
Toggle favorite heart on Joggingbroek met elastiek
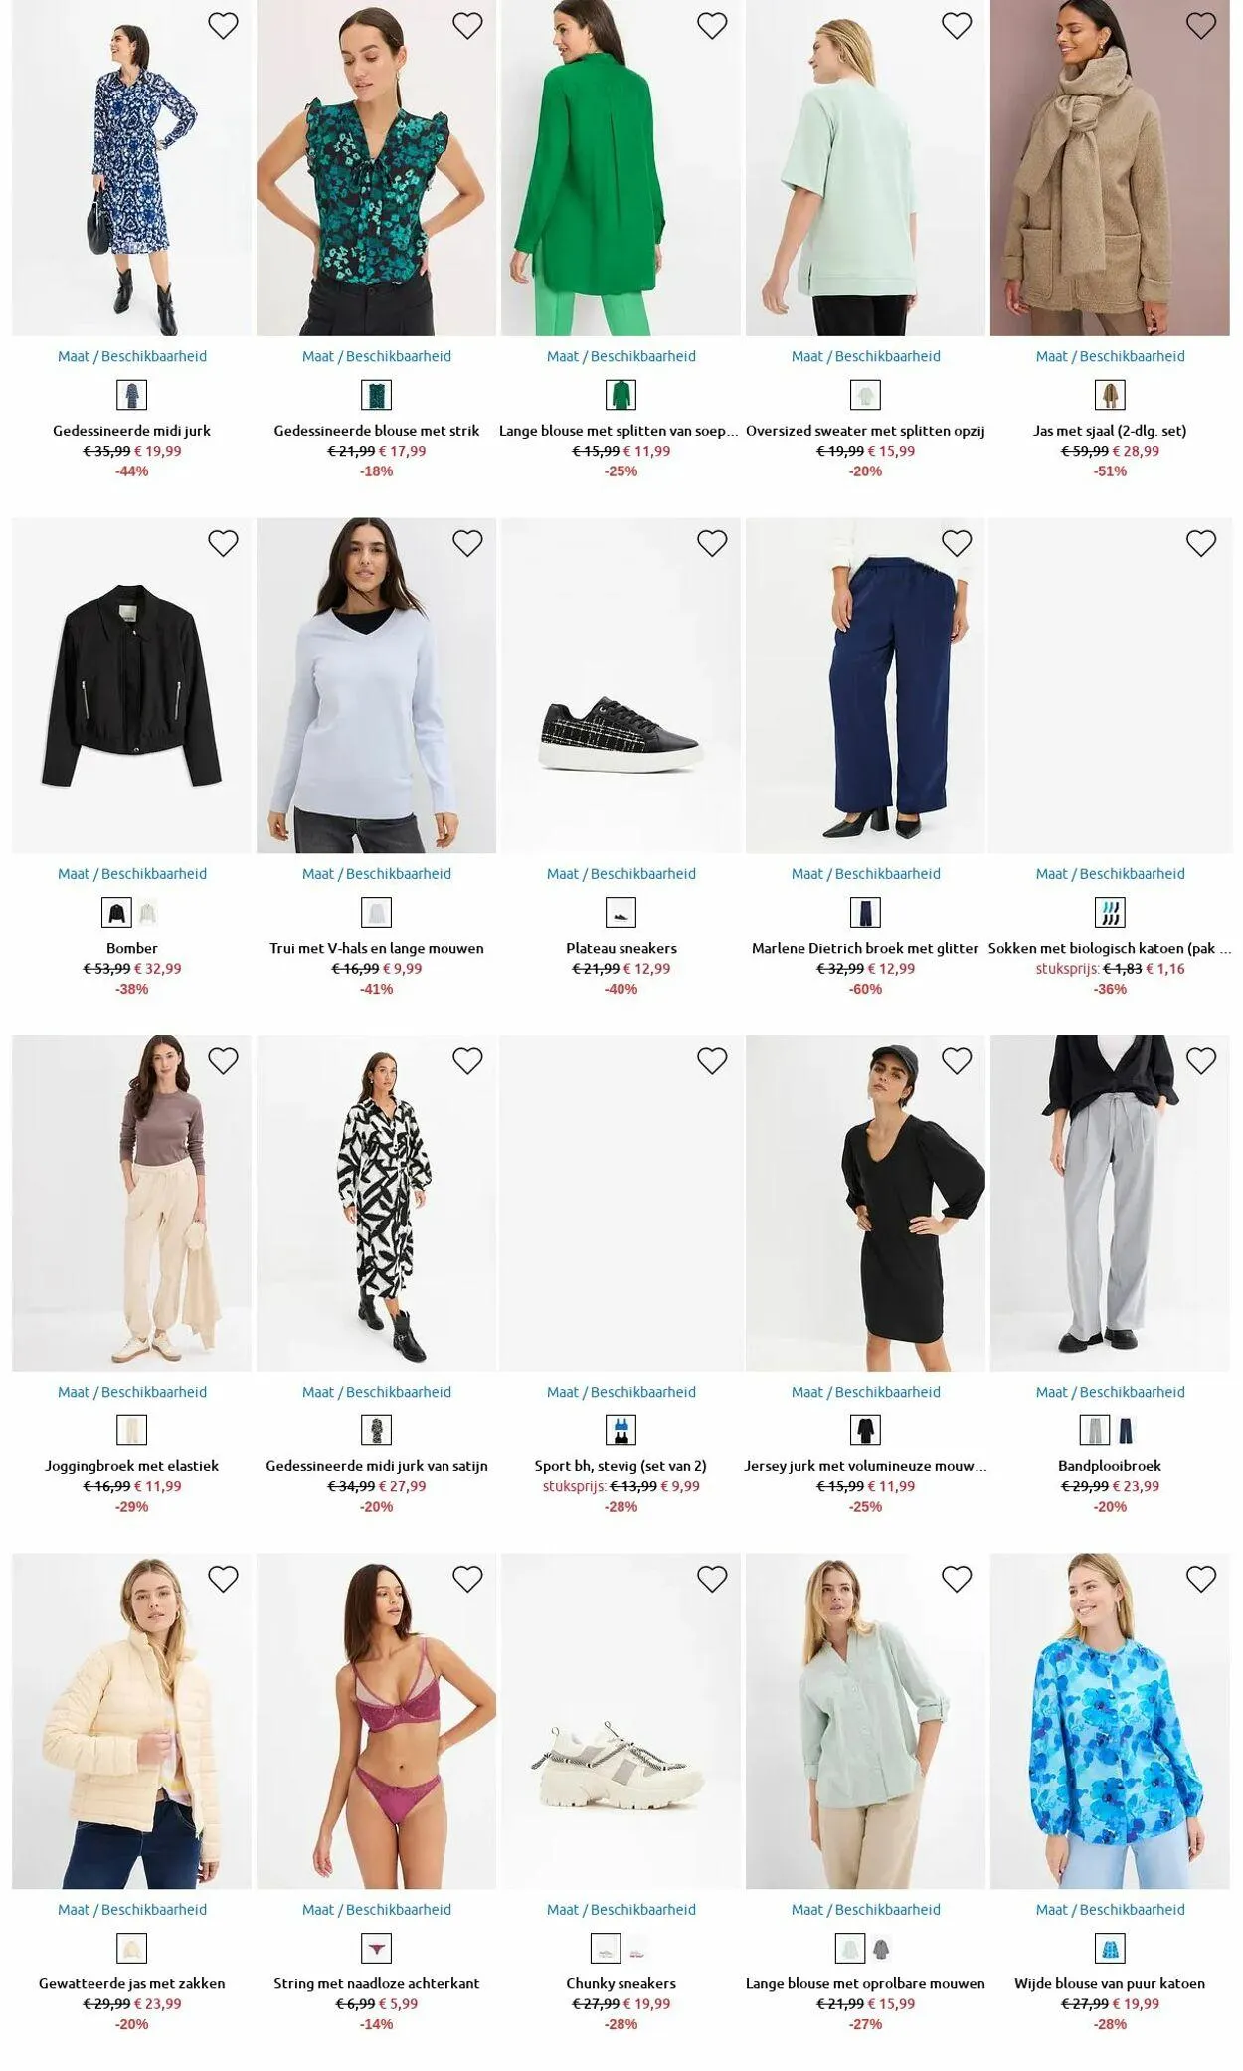click(223, 1061)
